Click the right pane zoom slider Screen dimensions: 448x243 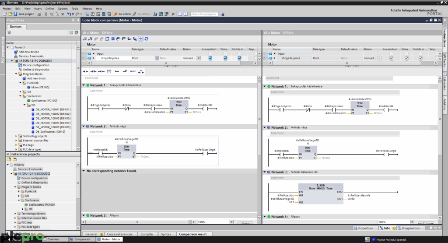coord(426,222)
